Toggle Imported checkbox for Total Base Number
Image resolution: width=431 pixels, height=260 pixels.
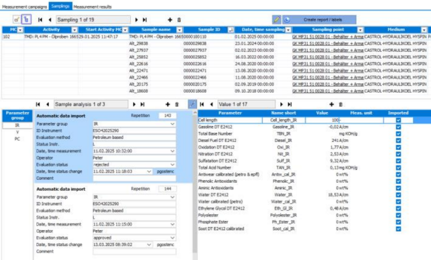click(398, 134)
